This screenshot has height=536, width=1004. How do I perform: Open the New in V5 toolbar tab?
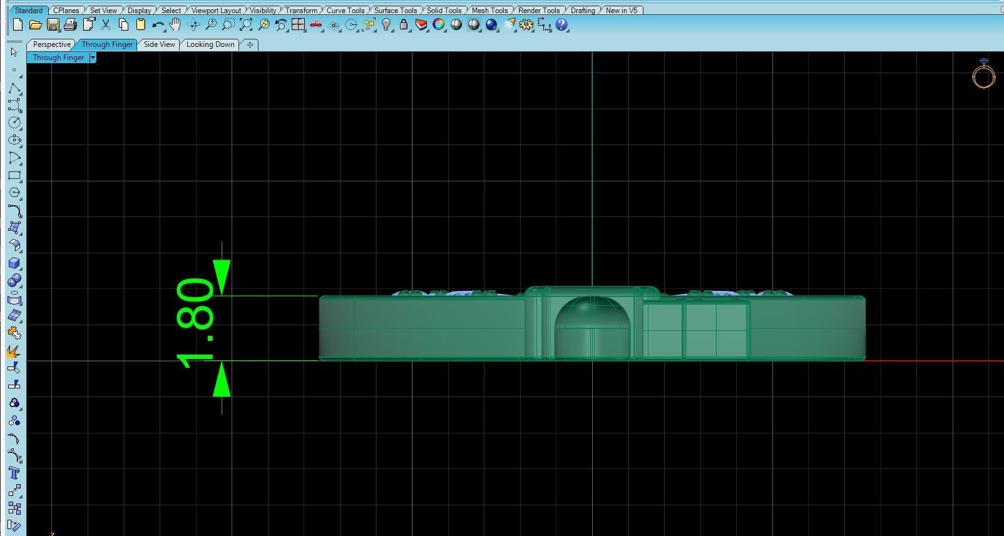coord(621,10)
